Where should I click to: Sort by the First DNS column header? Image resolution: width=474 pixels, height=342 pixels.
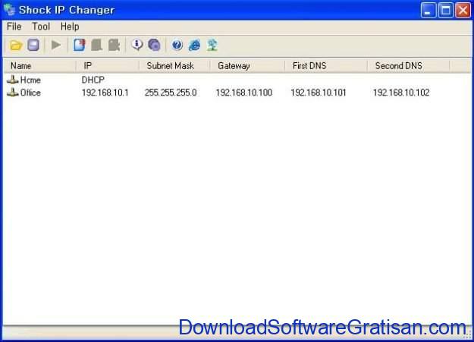click(326, 66)
